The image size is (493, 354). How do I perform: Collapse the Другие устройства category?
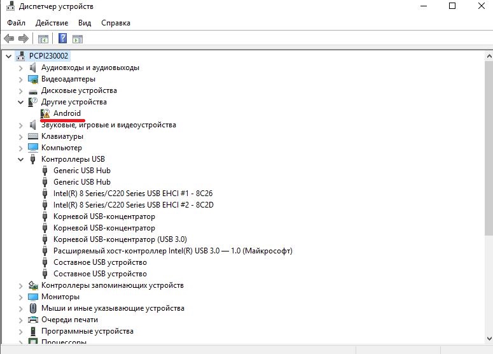pos(21,102)
